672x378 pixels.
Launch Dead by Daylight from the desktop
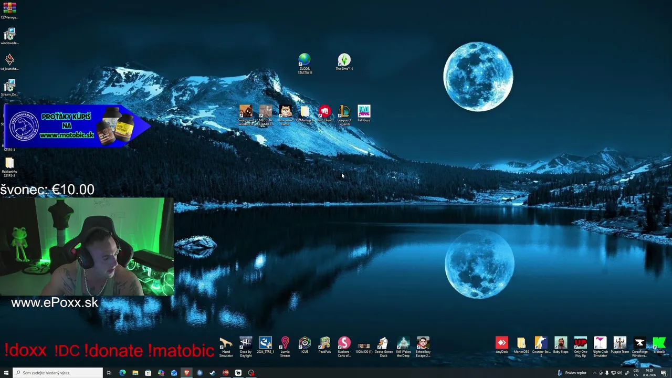(x=246, y=347)
